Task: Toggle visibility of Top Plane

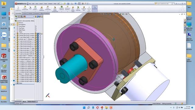Action: [36, 28]
